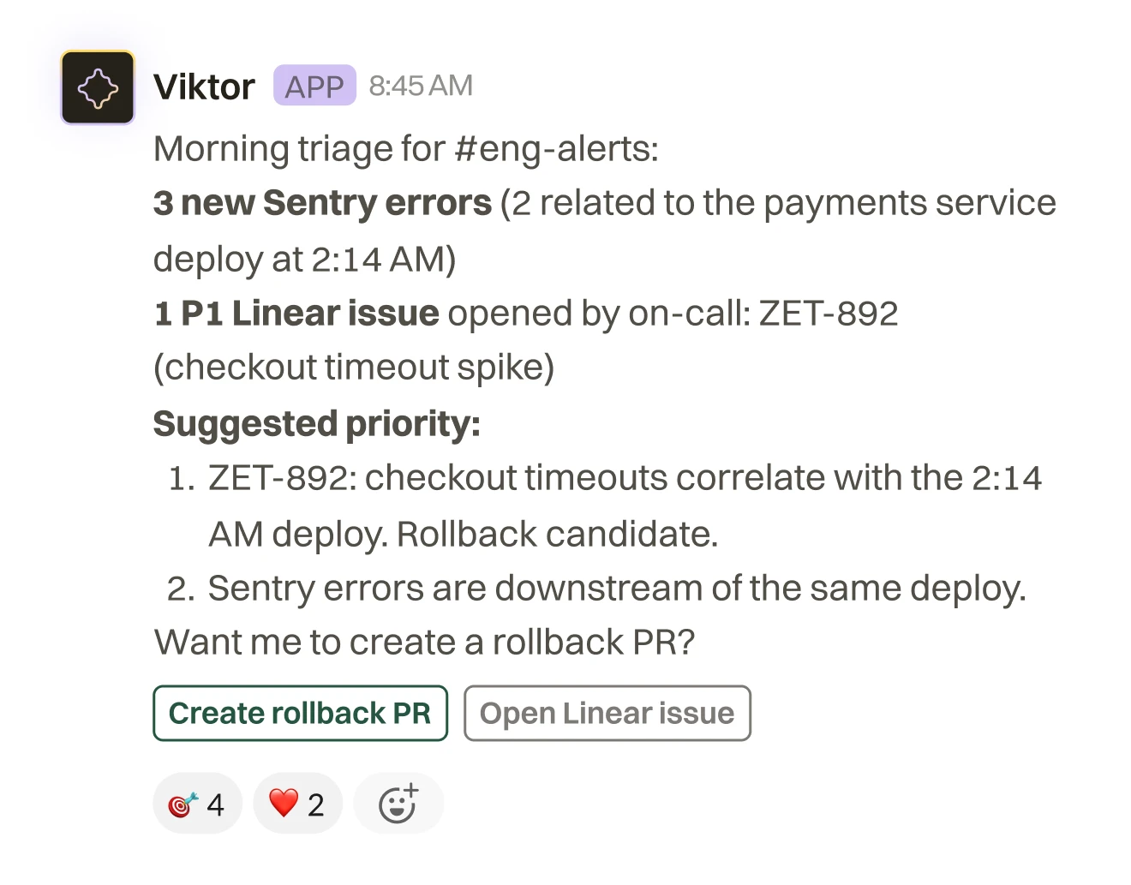Click the APP badge next to Viktor
1131x885 pixels.
(x=314, y=86)
